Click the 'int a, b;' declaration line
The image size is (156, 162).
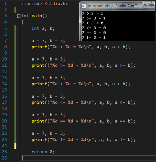43,28
